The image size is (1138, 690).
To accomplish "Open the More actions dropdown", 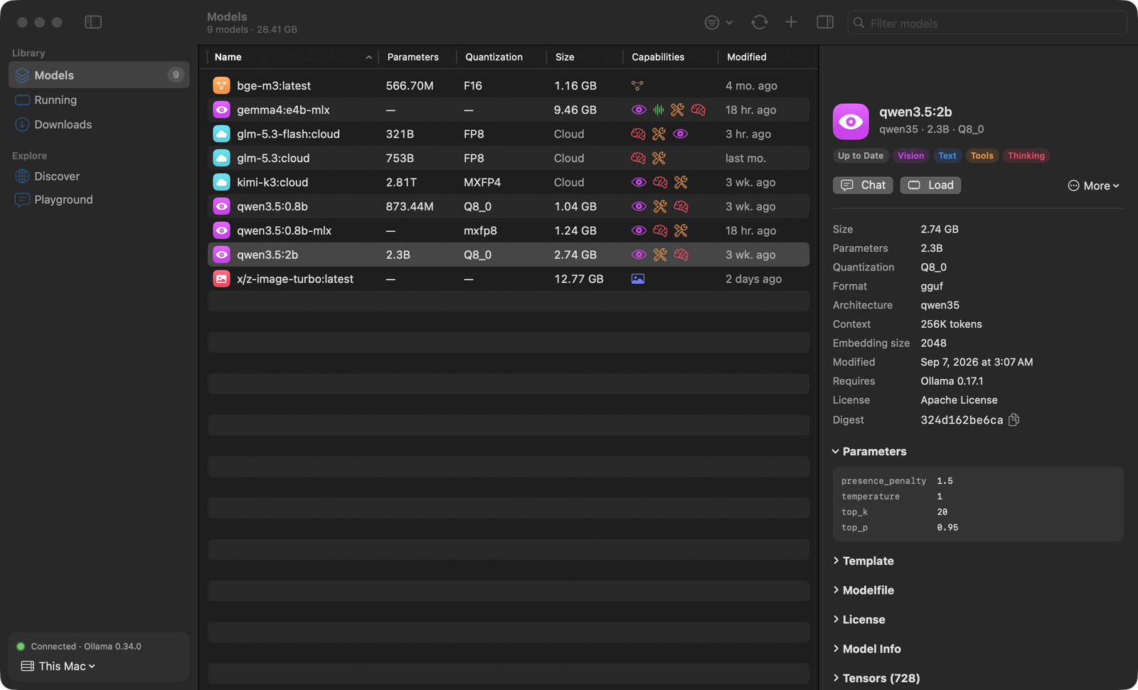I will pos(1093,186).
